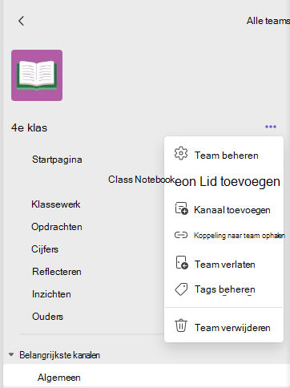Click the gear icon for Team beheren
Screen dimensions: 290x388
pos(181,153)
